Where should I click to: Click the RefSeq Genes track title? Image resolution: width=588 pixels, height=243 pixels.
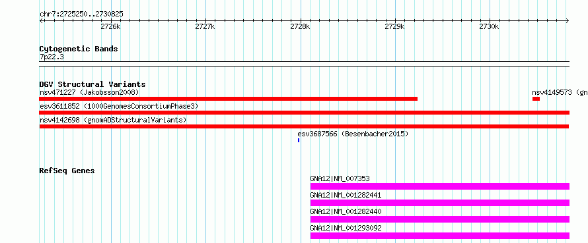coord(67,171)
